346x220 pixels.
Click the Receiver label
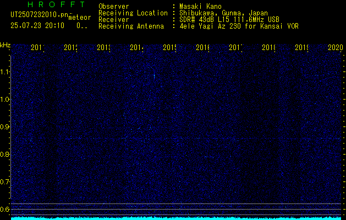(x=114, y=20)
